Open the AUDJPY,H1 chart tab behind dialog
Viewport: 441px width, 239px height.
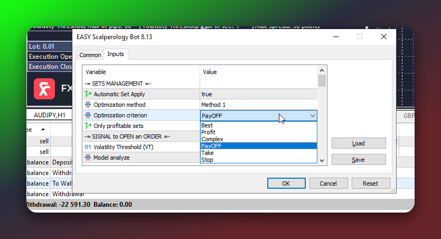tap(50, 115)
